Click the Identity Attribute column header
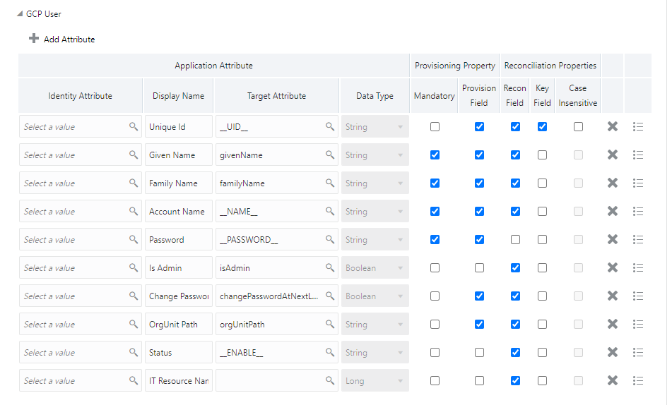Screen dimensions: 672x405 (80, 96)
